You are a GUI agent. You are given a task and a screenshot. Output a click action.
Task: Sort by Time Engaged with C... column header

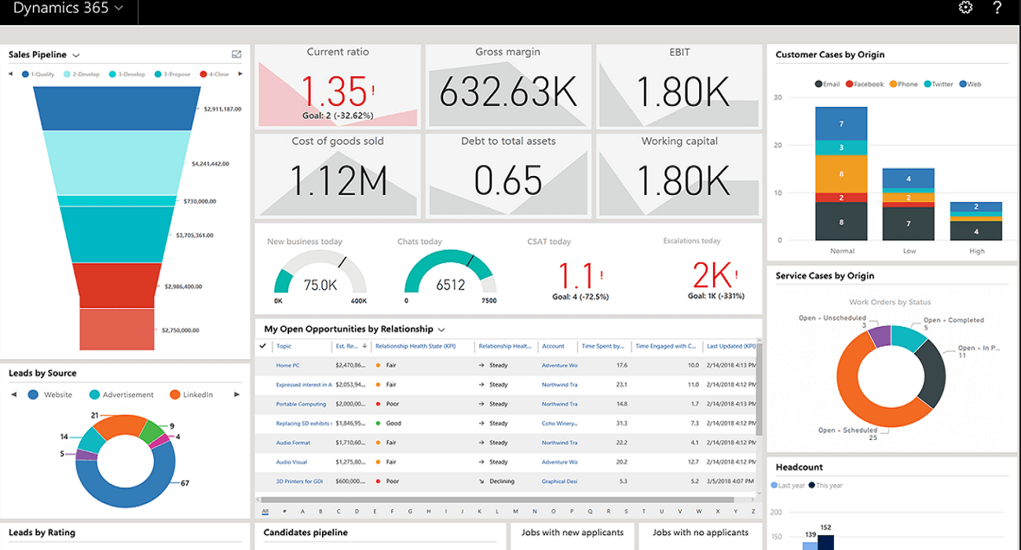coord(666,346)
